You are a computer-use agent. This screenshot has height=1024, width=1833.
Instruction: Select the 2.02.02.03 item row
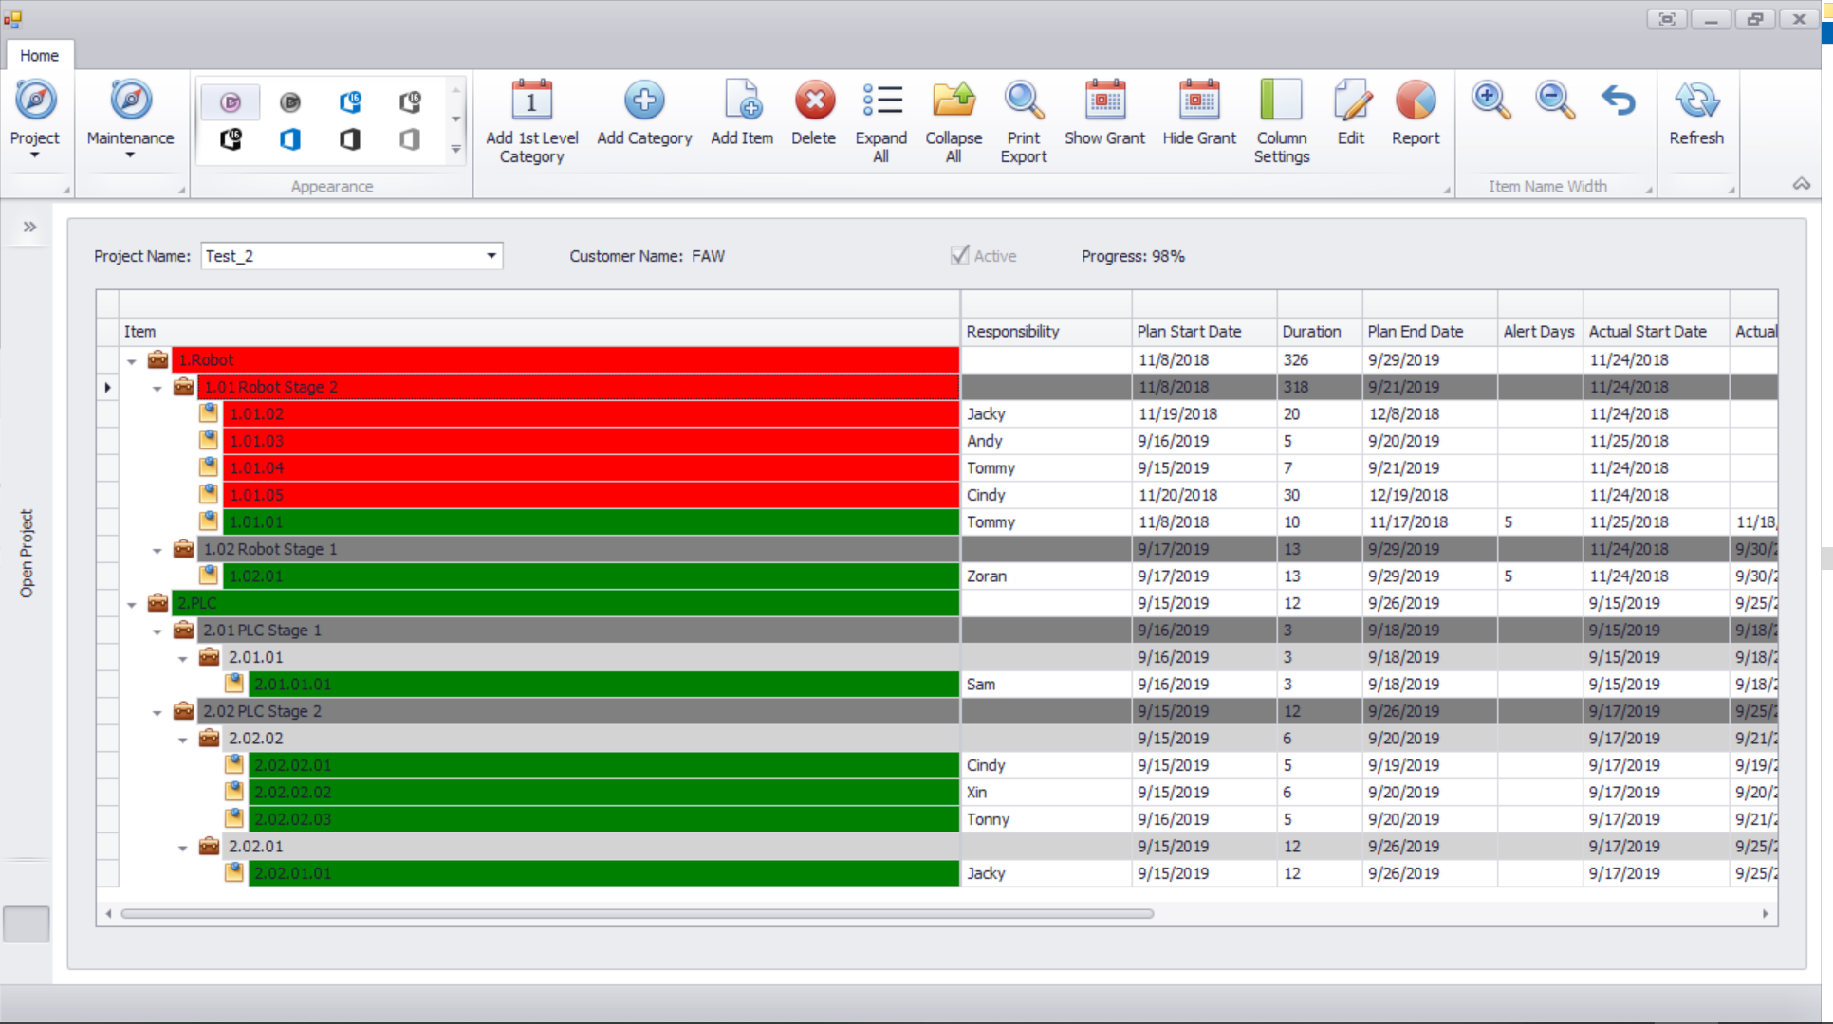(x=603, y=819)
